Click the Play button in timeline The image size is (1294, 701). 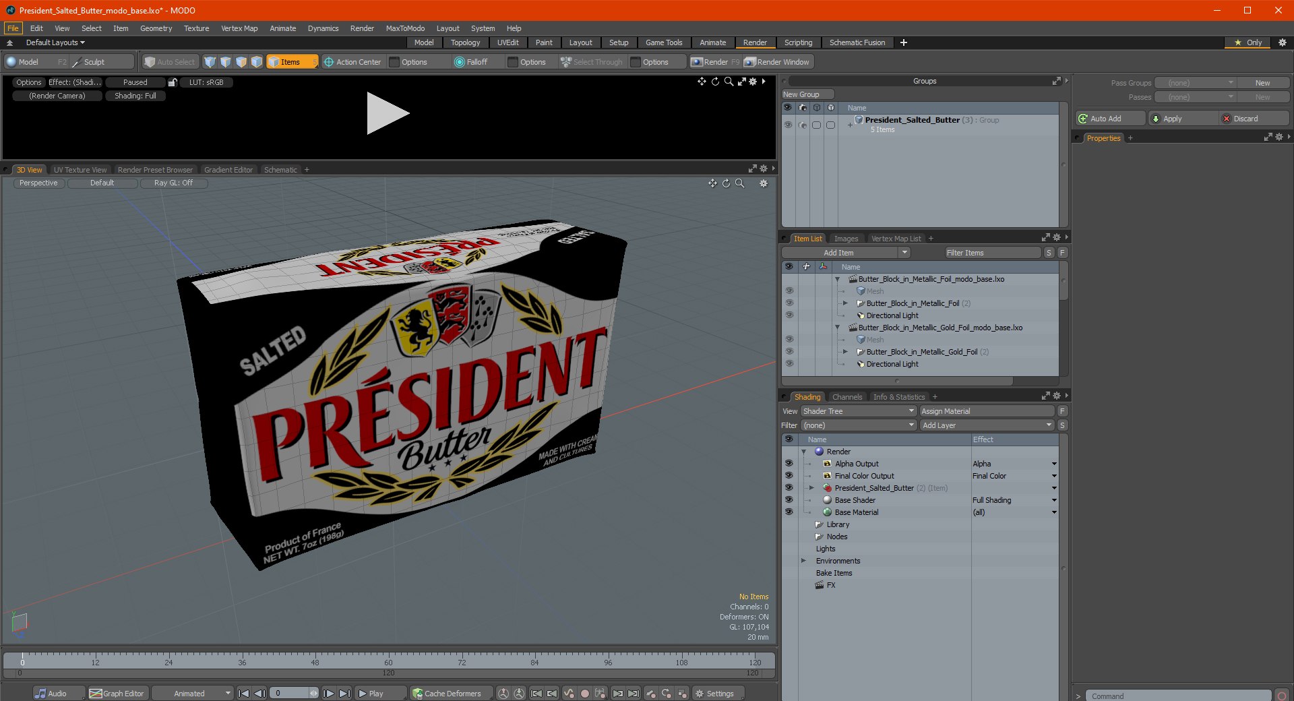tap(379, 694)
